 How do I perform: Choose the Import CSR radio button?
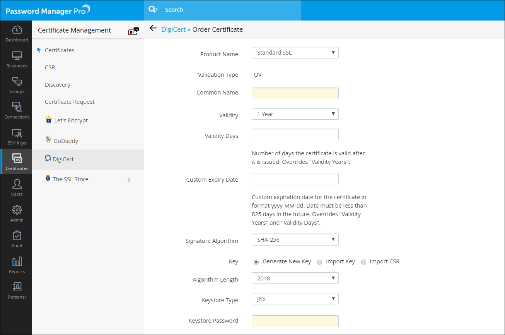click(363, 262)
